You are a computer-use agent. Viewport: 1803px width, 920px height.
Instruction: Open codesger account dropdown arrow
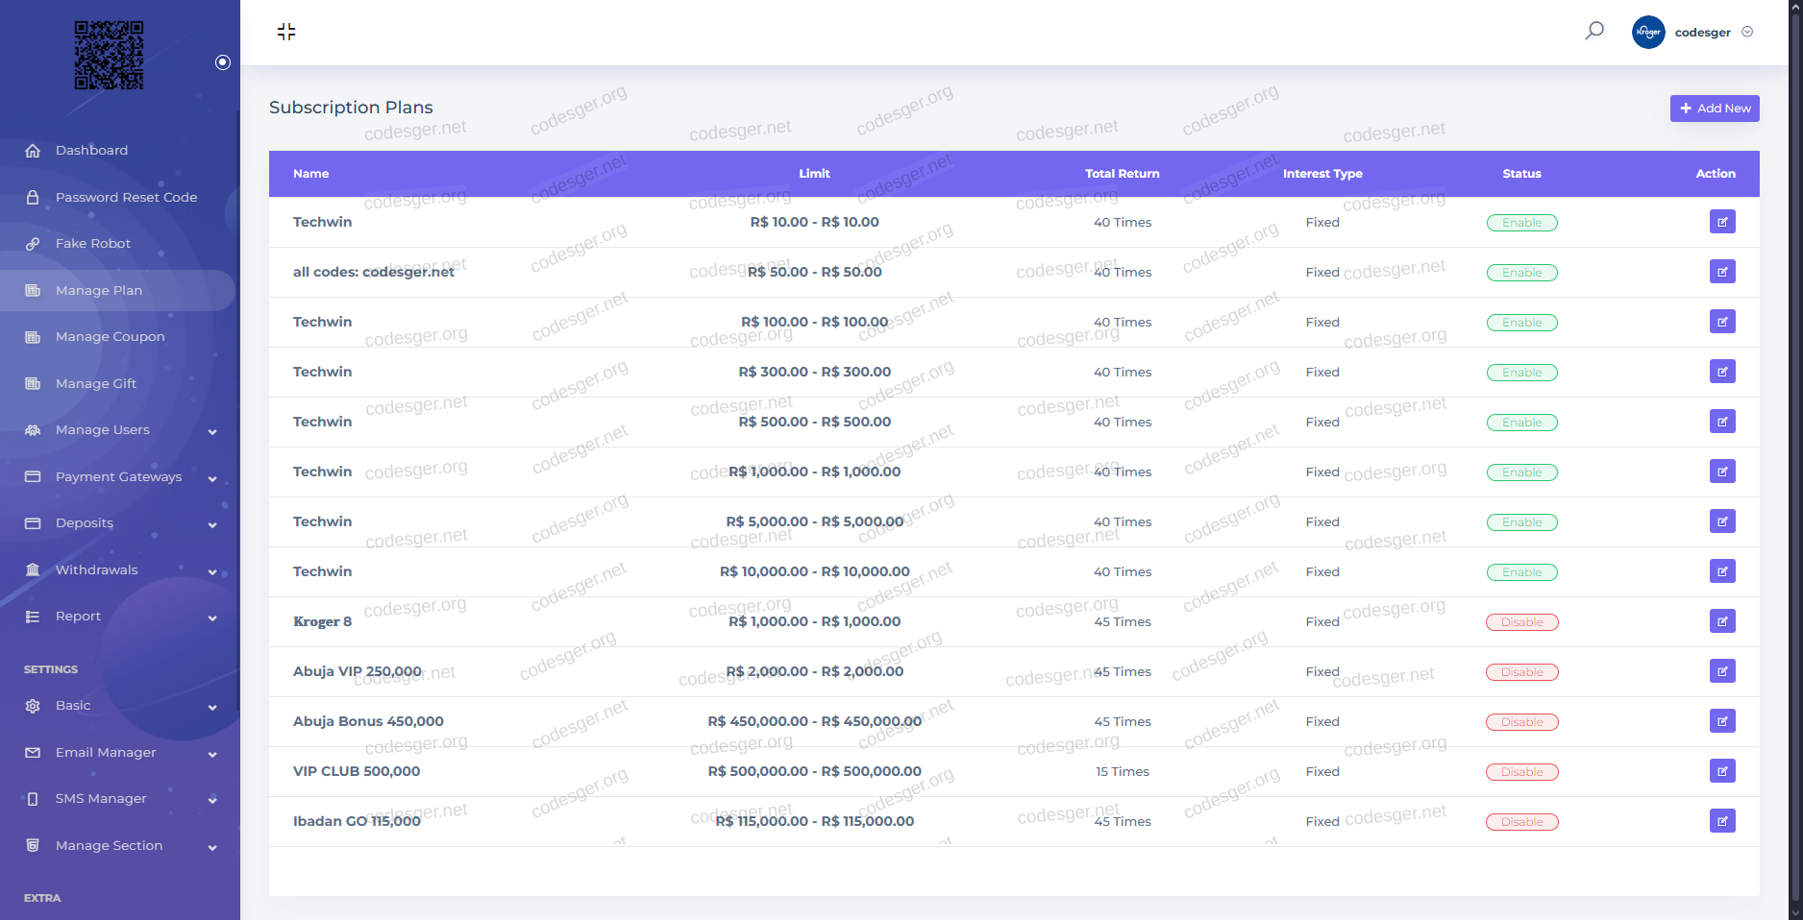[x=1747, y=32]
